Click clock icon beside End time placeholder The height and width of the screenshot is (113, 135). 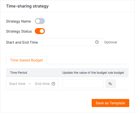pos(53,84)
